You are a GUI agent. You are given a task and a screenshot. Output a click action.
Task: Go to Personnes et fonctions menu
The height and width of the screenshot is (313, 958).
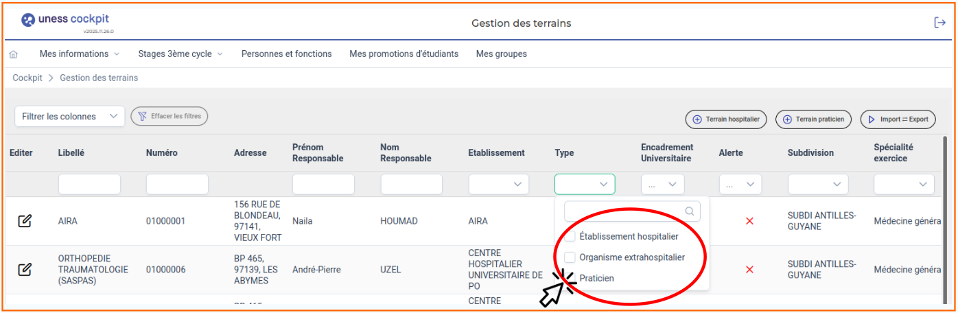pos(286,54)
